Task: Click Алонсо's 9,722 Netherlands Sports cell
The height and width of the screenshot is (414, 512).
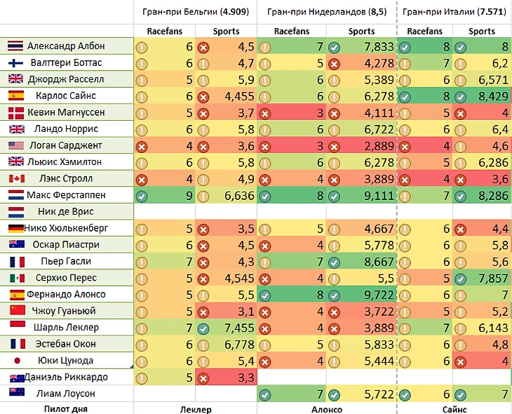Action: coord(361,295)
